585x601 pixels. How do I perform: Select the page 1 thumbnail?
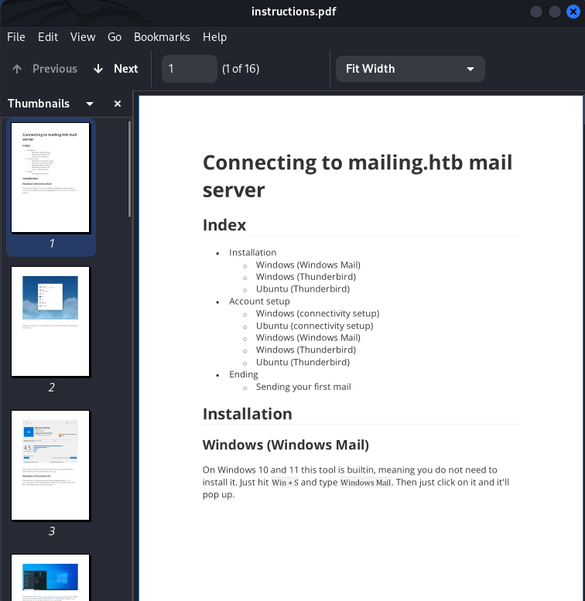tap(51, 178)
